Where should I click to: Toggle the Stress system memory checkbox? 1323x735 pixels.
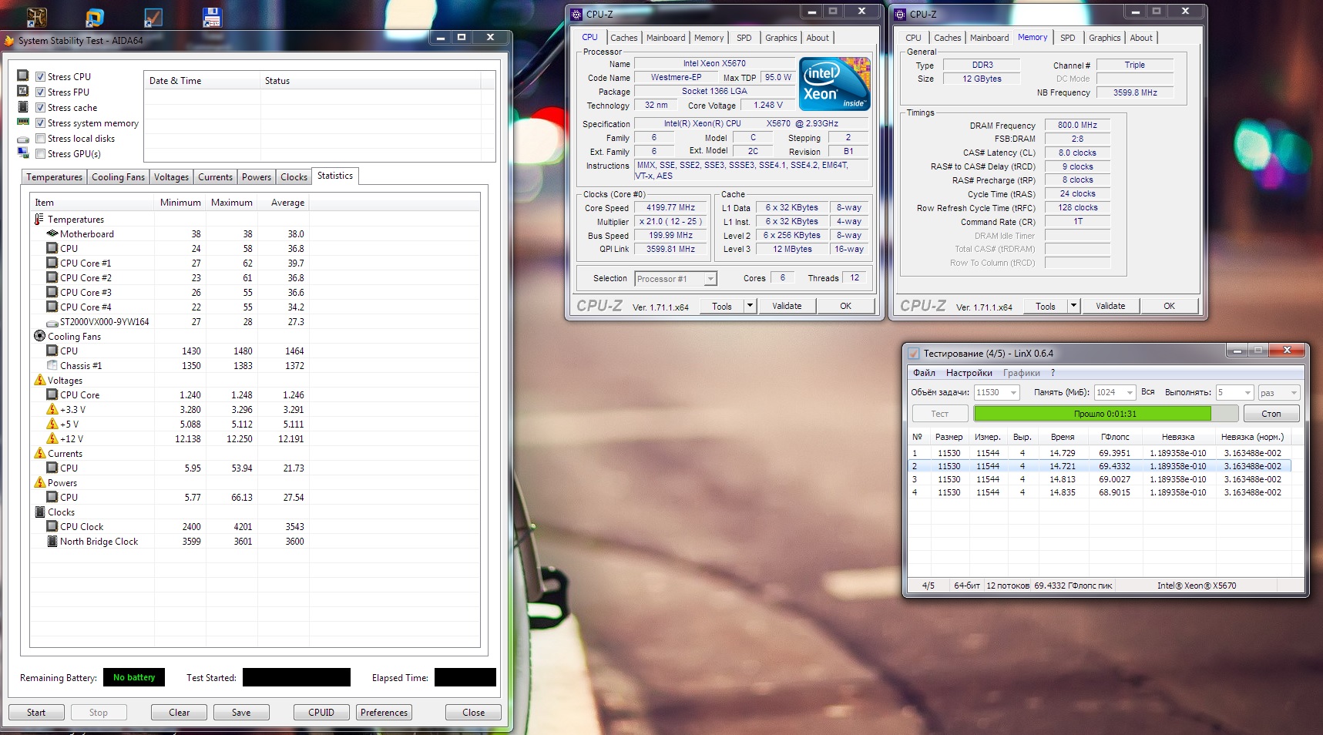pyautogui.click(x=41, y=123)
